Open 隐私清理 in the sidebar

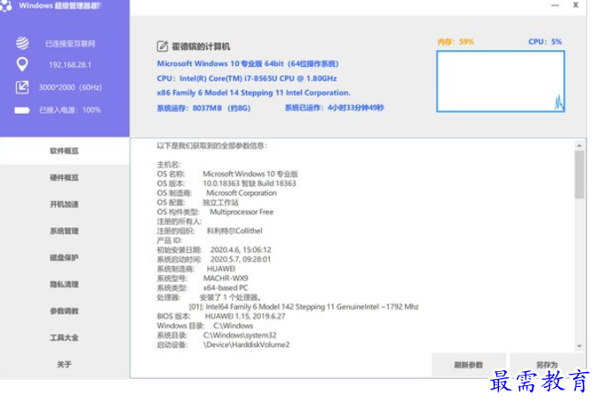(64, 284)
